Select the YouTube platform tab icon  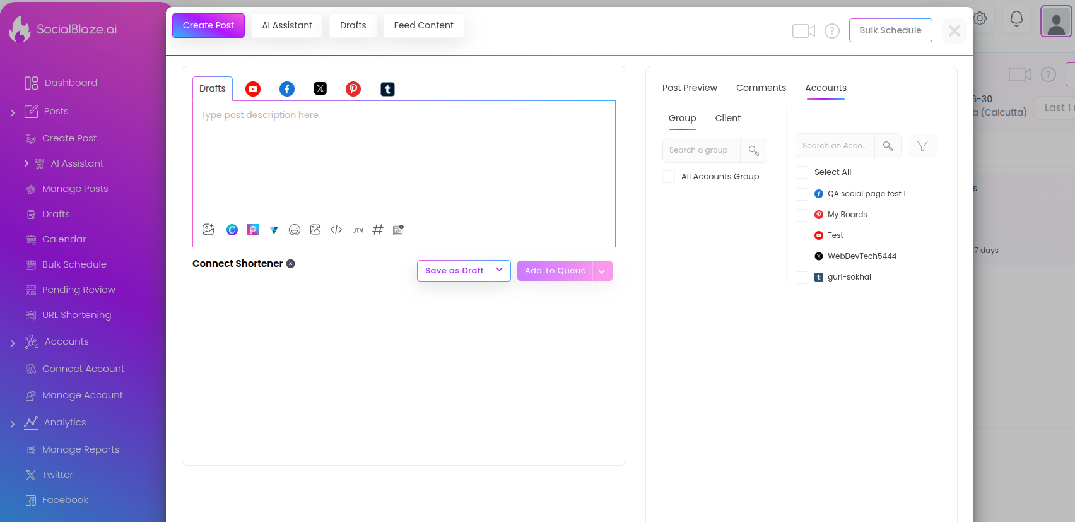pyautogui.click(x=253, y=89)
